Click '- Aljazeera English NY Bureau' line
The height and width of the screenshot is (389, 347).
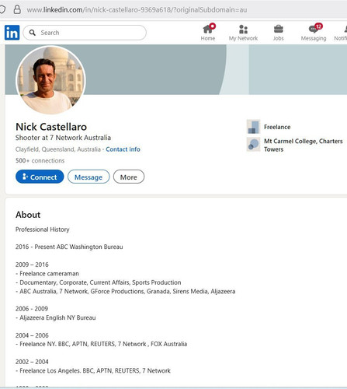(56, 317)
